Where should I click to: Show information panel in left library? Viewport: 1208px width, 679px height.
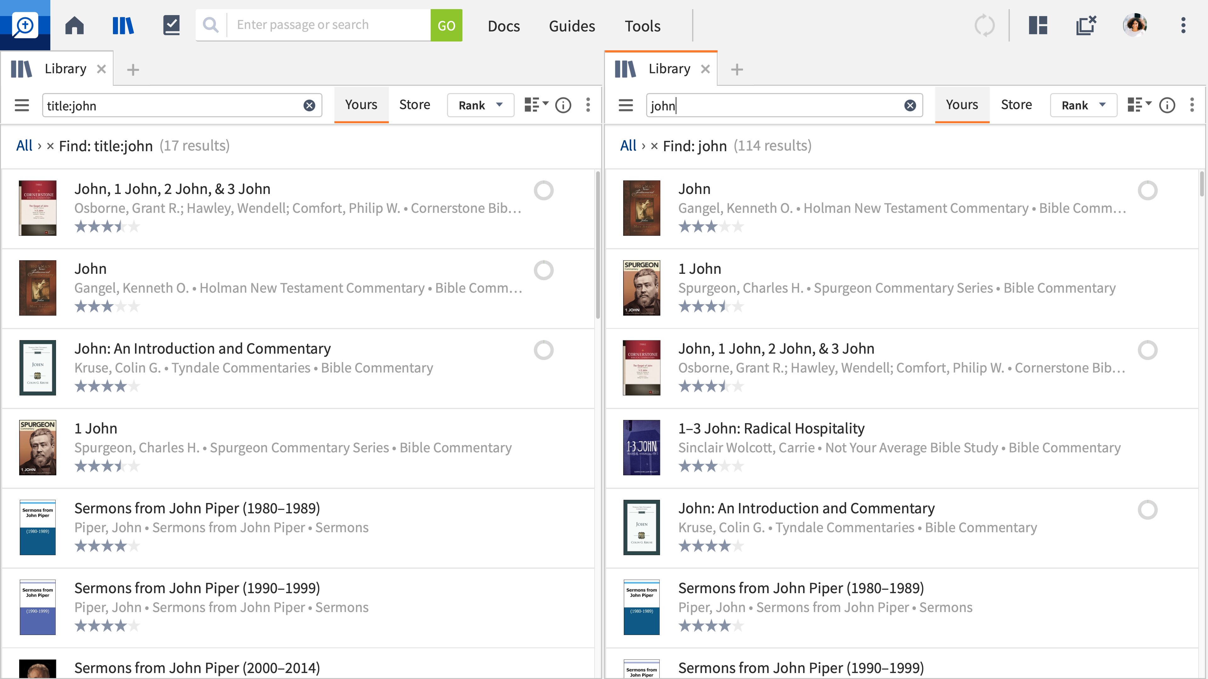pos(563,105)
